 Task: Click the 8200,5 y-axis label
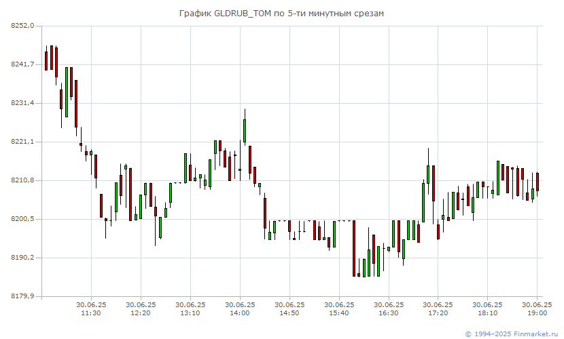(x=22, y=219)
